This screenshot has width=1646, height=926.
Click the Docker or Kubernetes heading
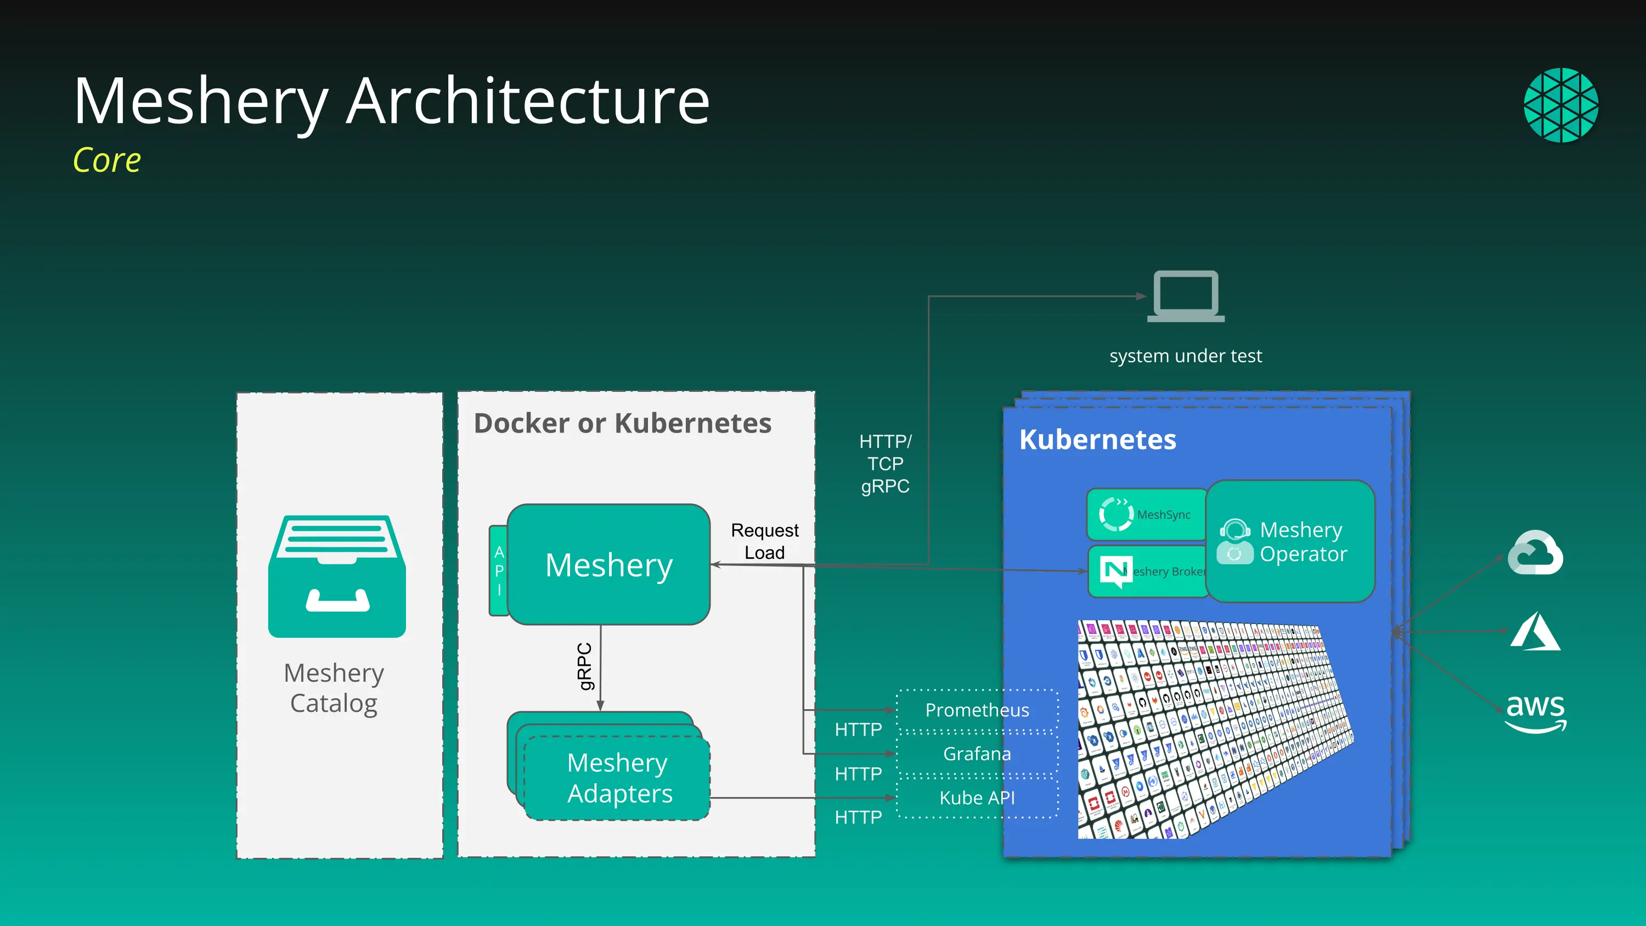click(622, 423)
